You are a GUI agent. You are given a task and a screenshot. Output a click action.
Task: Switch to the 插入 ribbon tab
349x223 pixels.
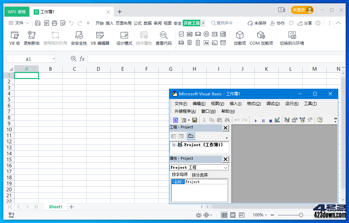110,23
